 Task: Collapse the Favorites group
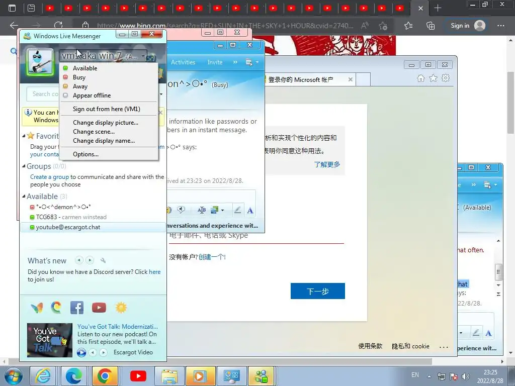[24, 136]
